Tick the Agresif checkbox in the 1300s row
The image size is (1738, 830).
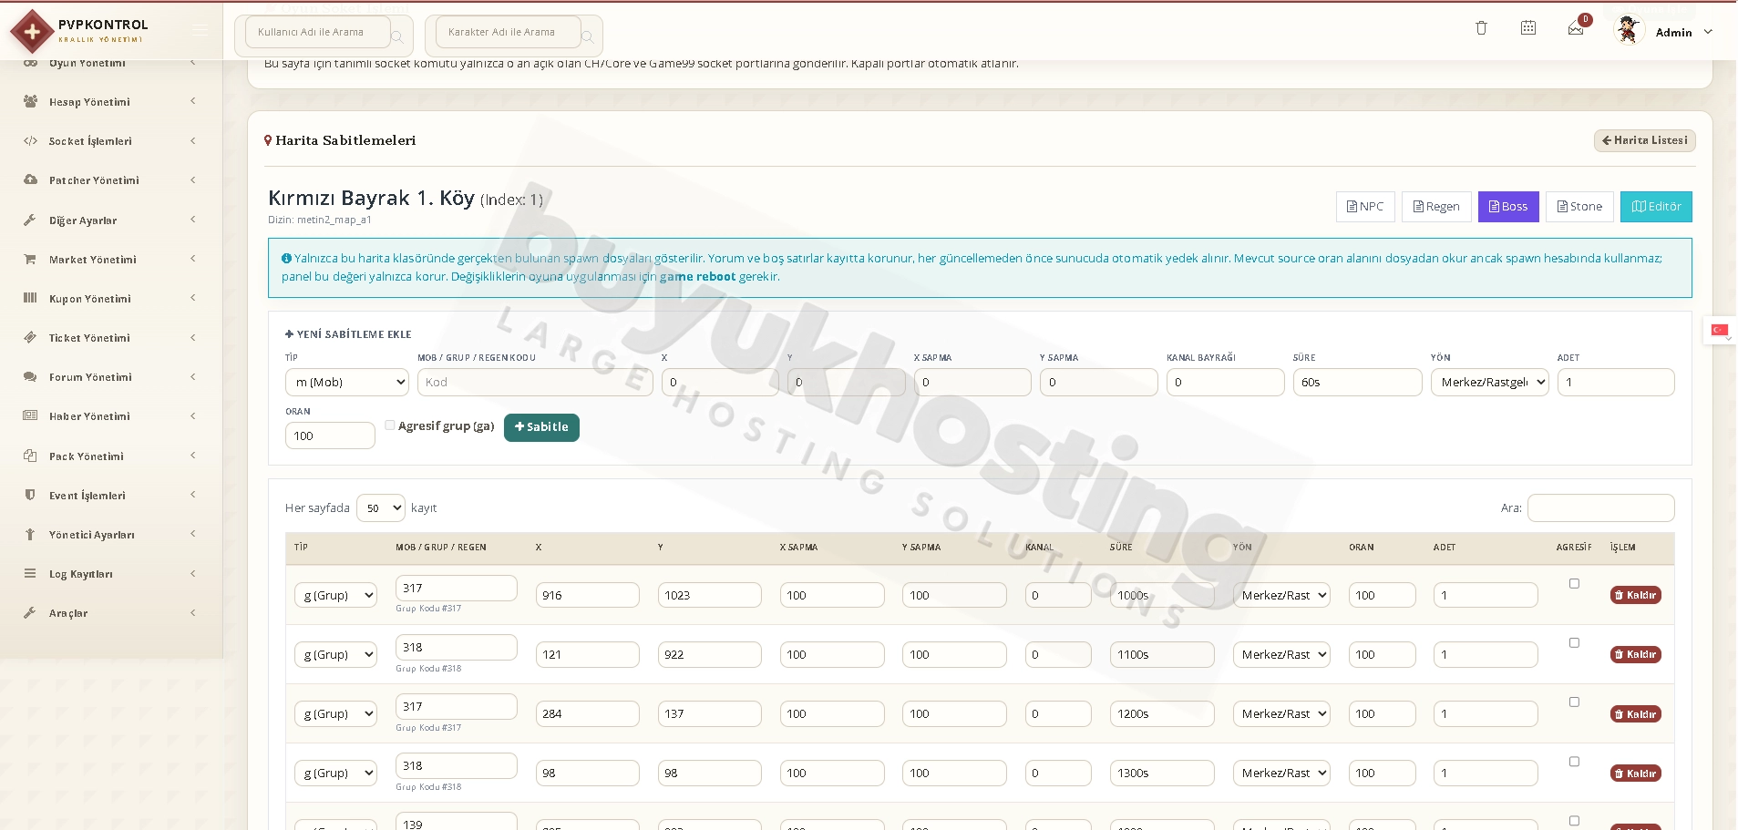click(x=1574, y=761)
